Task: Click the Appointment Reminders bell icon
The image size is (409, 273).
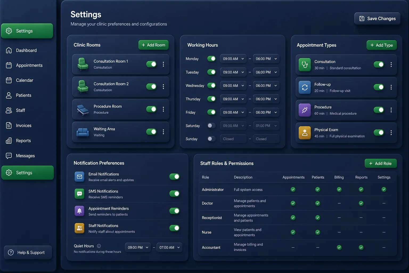Action: point(79,211)
